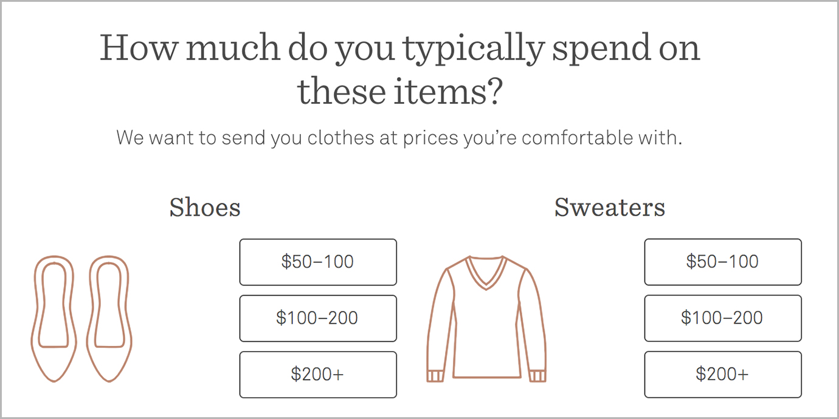Click 'these items?' in the title

tap(399, 92)
